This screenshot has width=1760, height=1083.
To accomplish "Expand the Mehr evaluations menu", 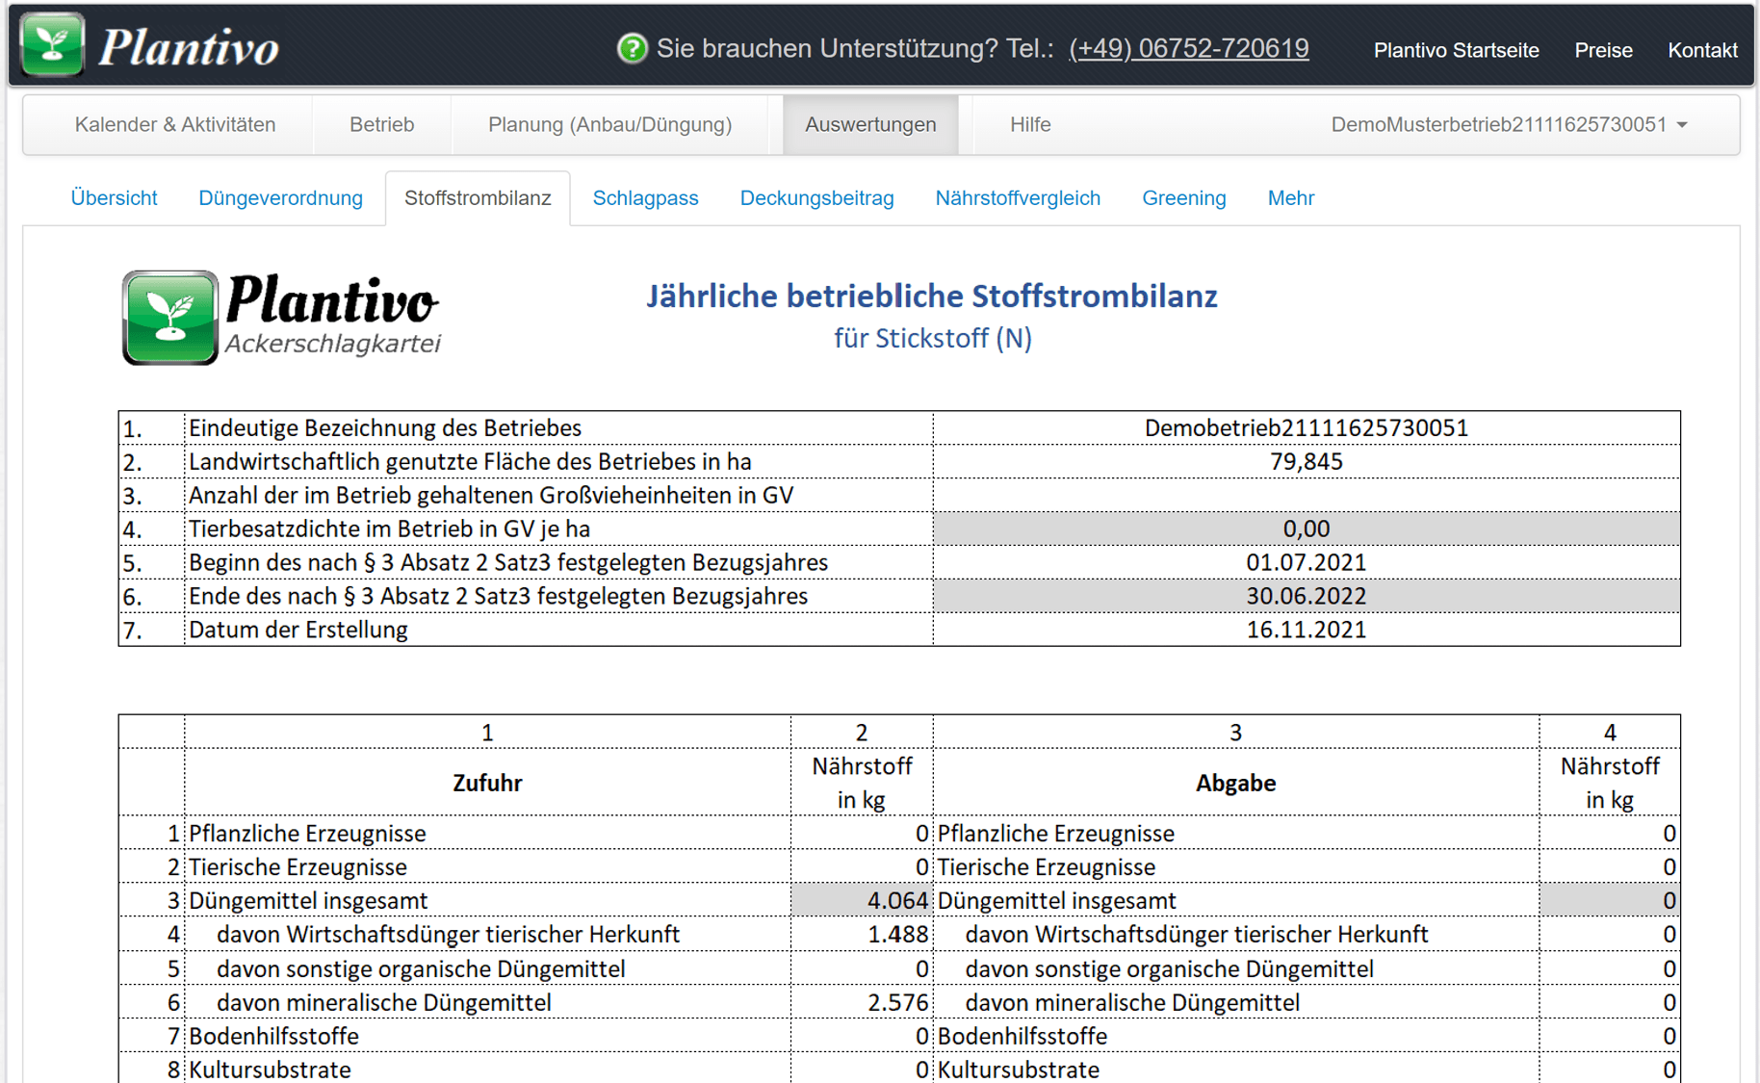I will point(1290,197).
